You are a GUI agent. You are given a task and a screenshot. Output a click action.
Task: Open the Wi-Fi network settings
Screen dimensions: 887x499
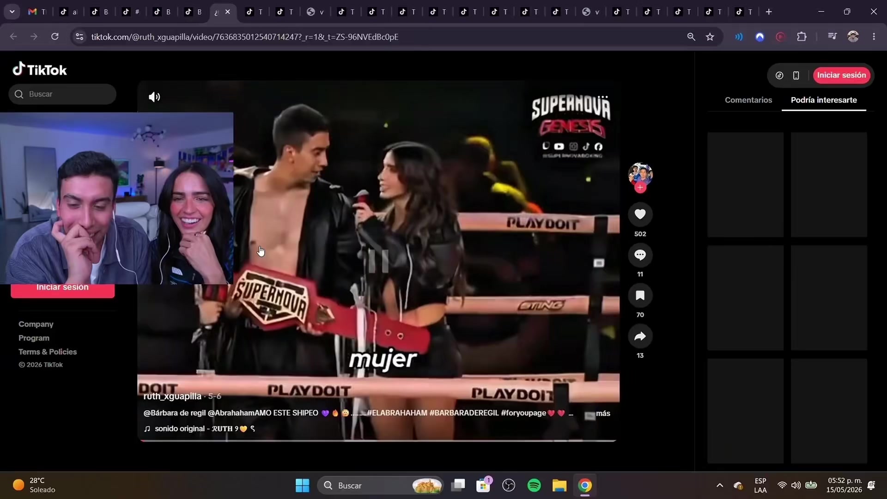[782, 485]
